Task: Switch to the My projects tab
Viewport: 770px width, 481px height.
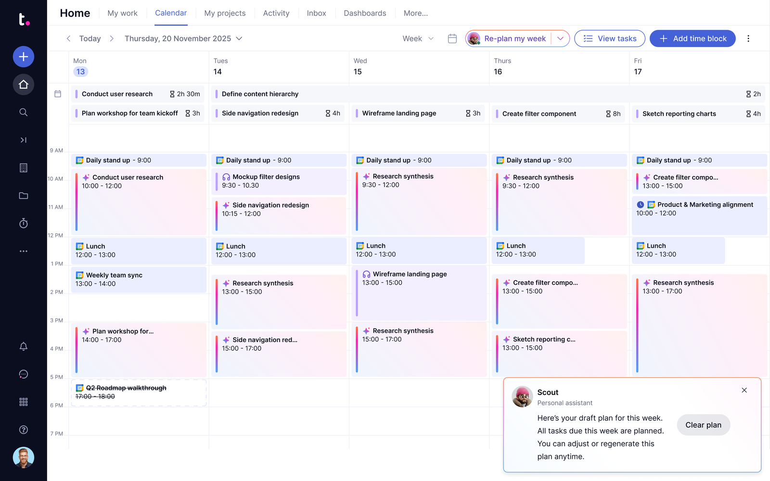Action: coord(225,13)
